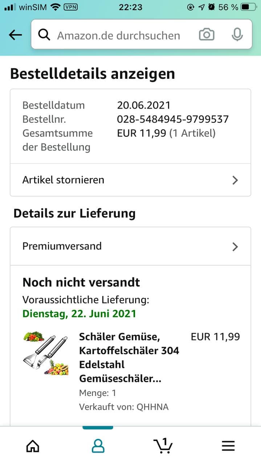
Task: Tap the peeler product thumbnail
Action: (x=46, y=353)
